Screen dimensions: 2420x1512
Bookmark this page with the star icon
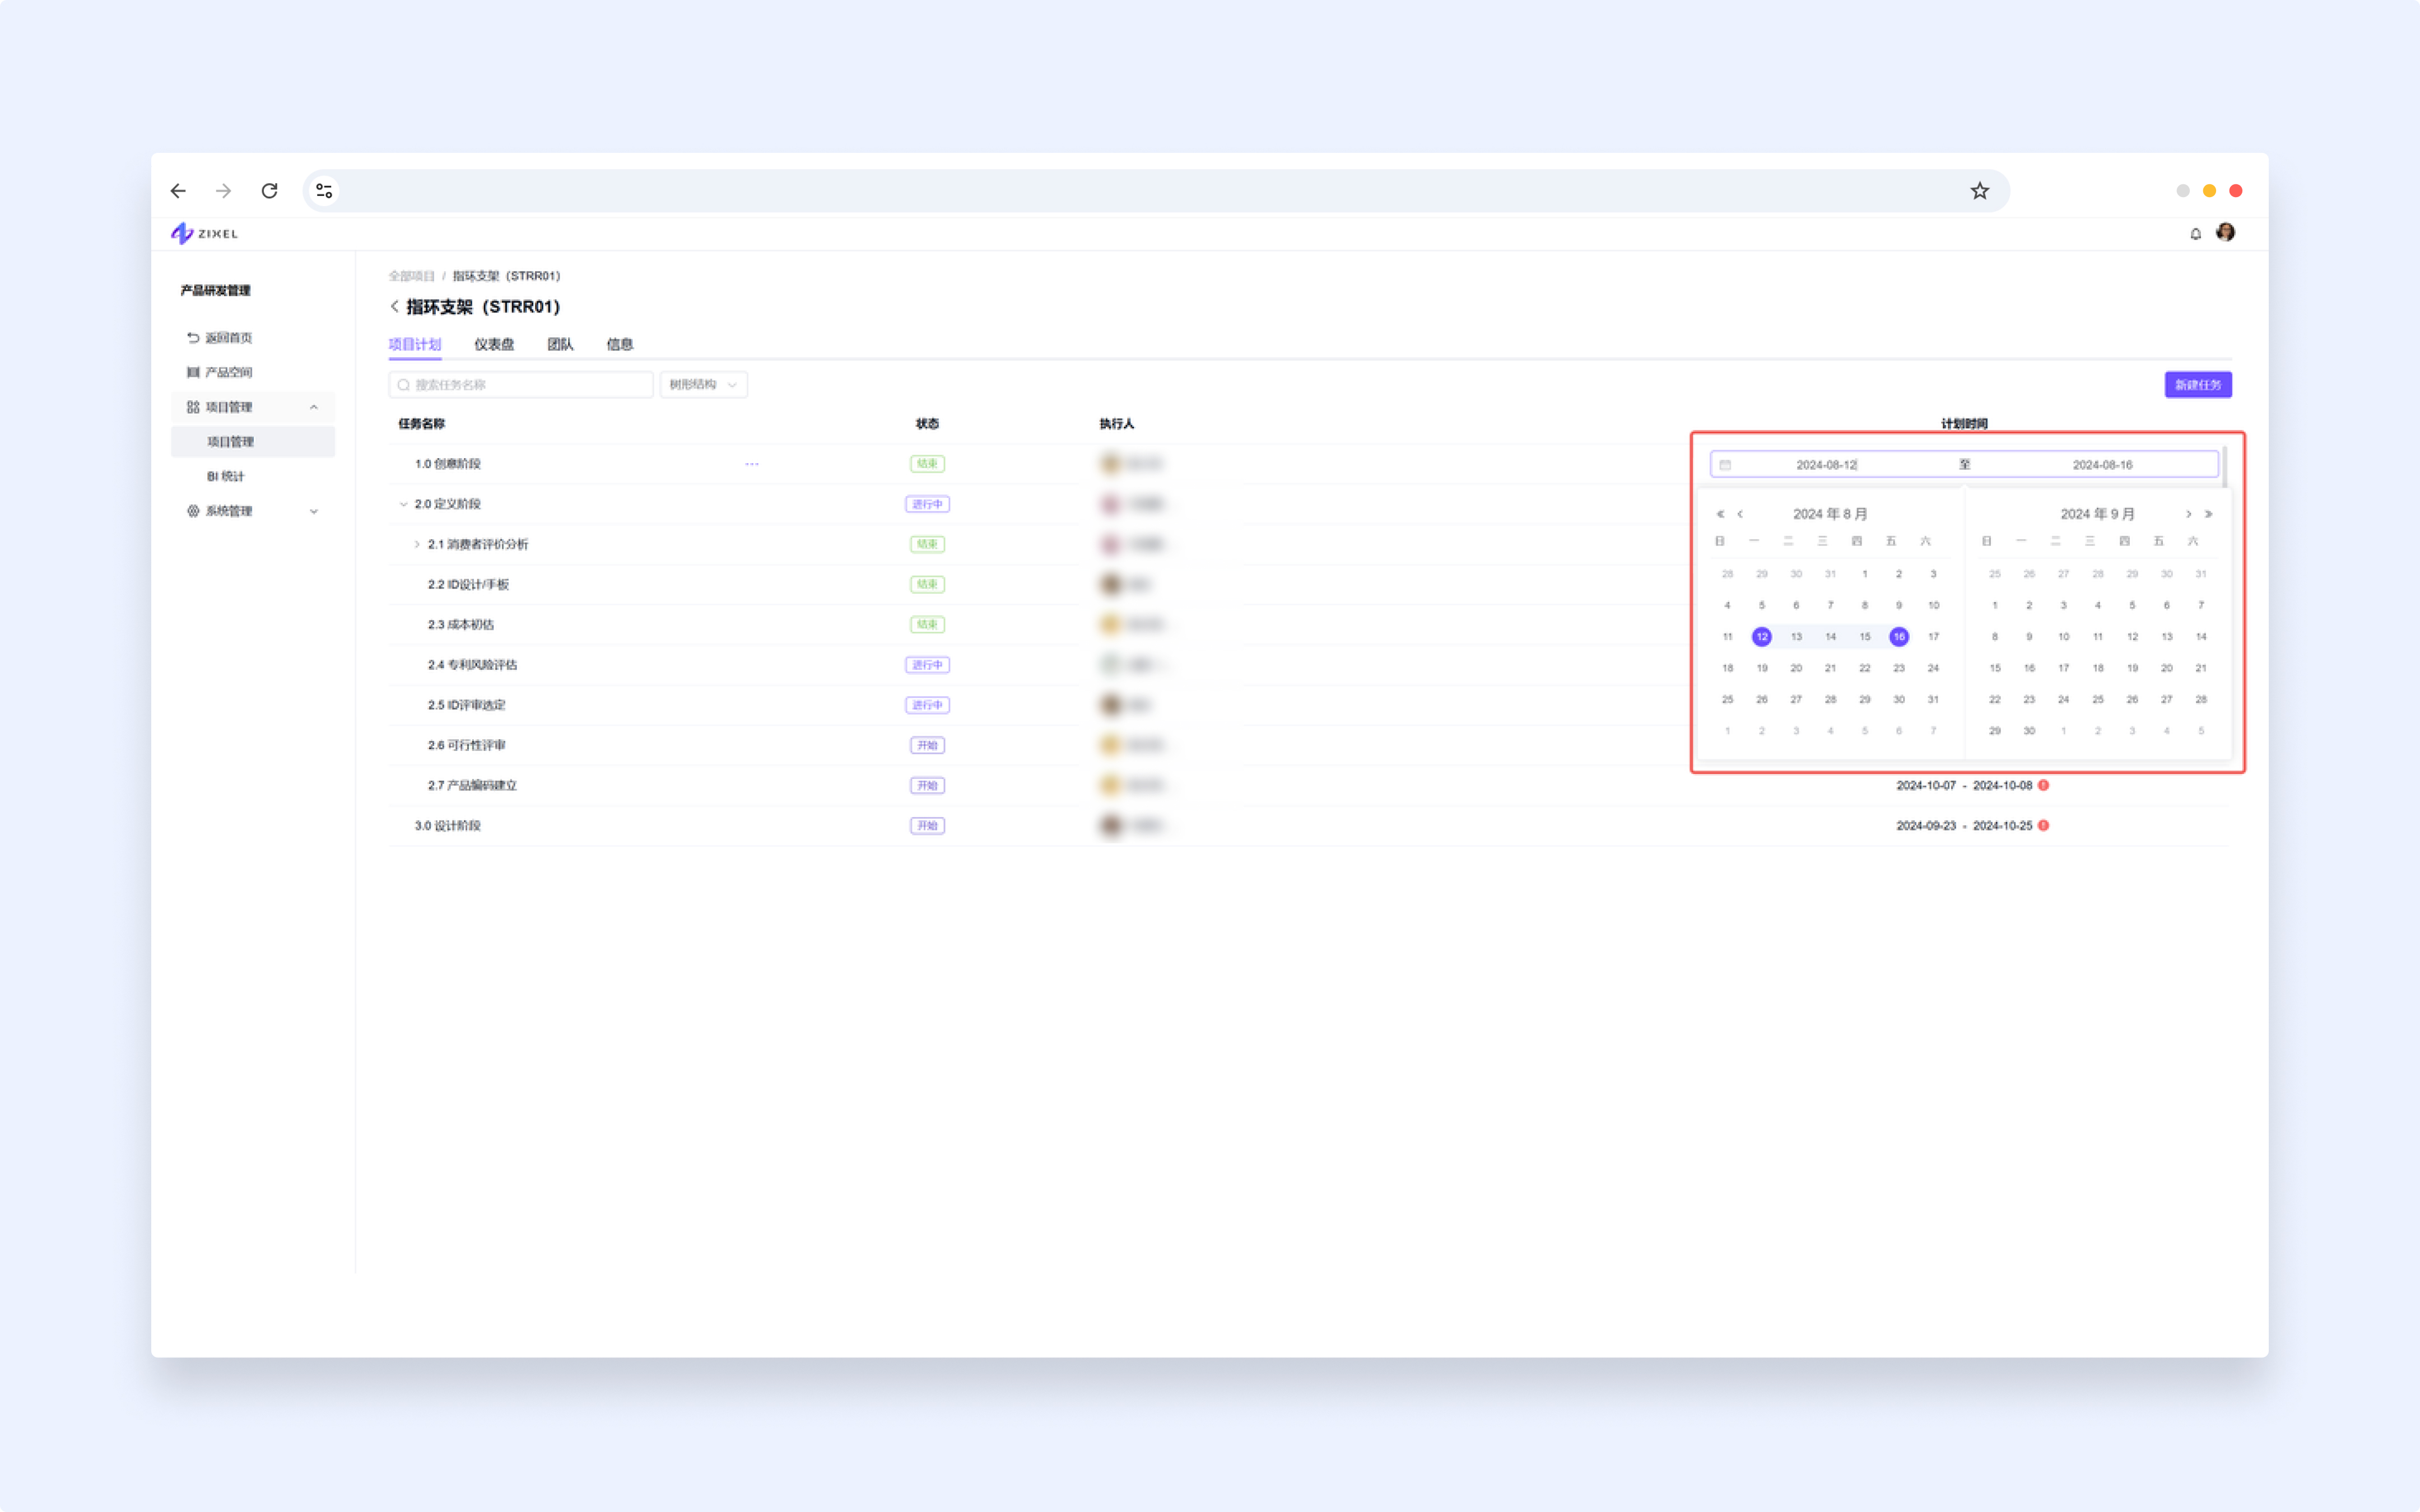[1979, 191]
